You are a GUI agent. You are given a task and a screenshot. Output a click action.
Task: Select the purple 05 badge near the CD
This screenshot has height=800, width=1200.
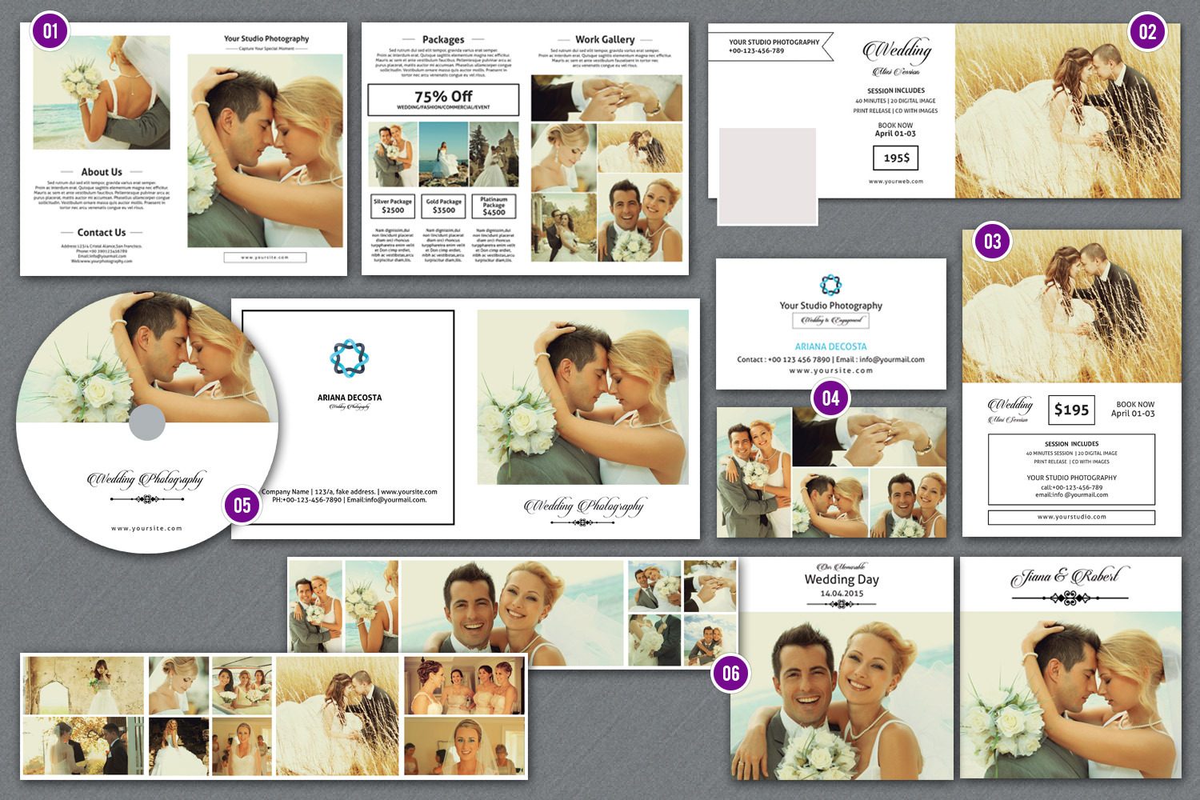click(x=242, y=505)
